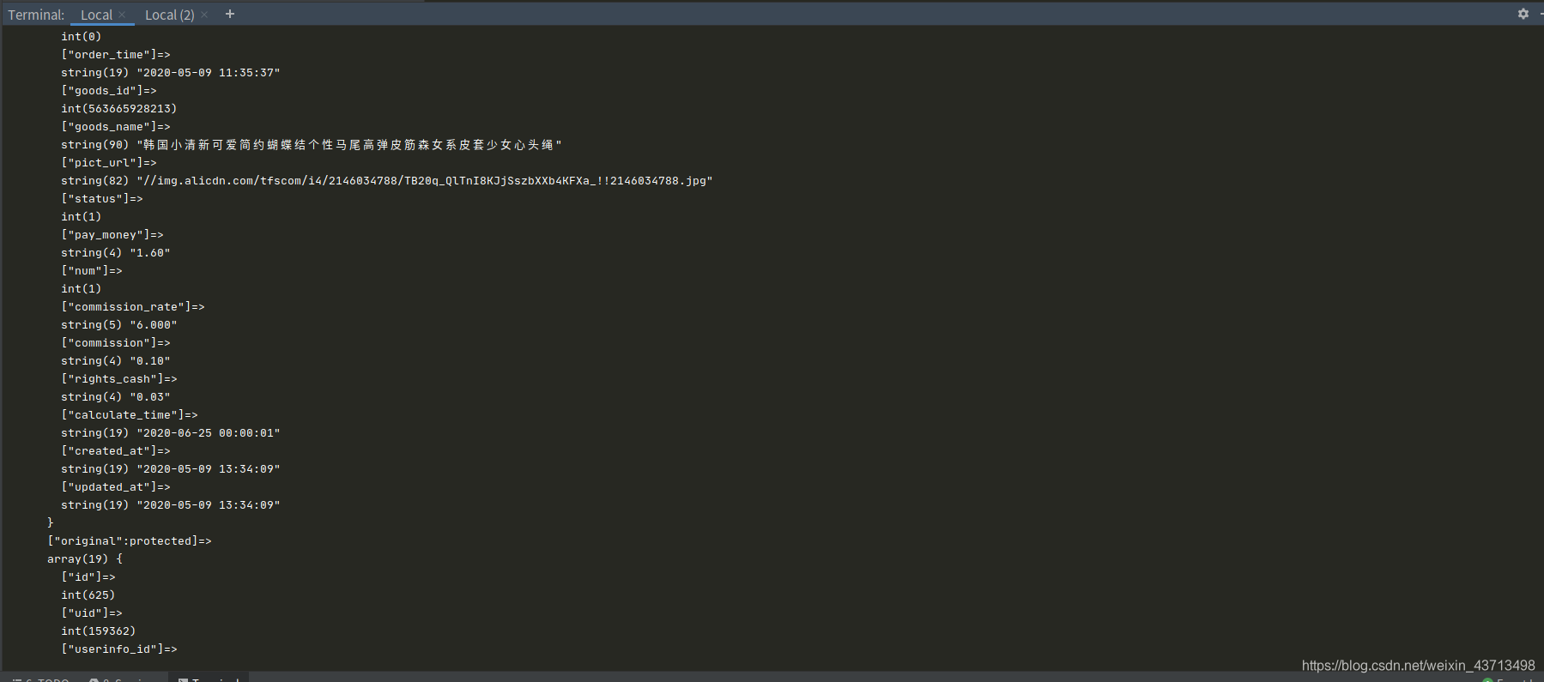Click the ["uid"]=> key line
Viewport: 1544px width, 682px height.
pyautogui.click(x=92, y=613)
